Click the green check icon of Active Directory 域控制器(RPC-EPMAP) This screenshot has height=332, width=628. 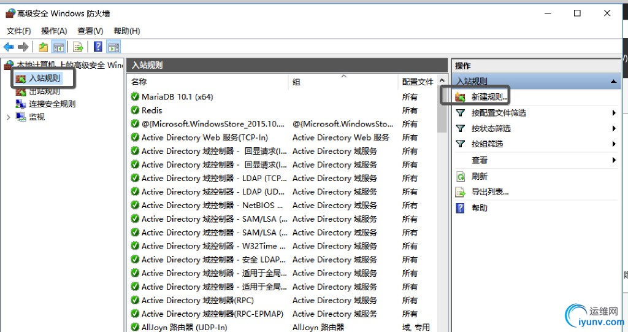pos(135,314)
